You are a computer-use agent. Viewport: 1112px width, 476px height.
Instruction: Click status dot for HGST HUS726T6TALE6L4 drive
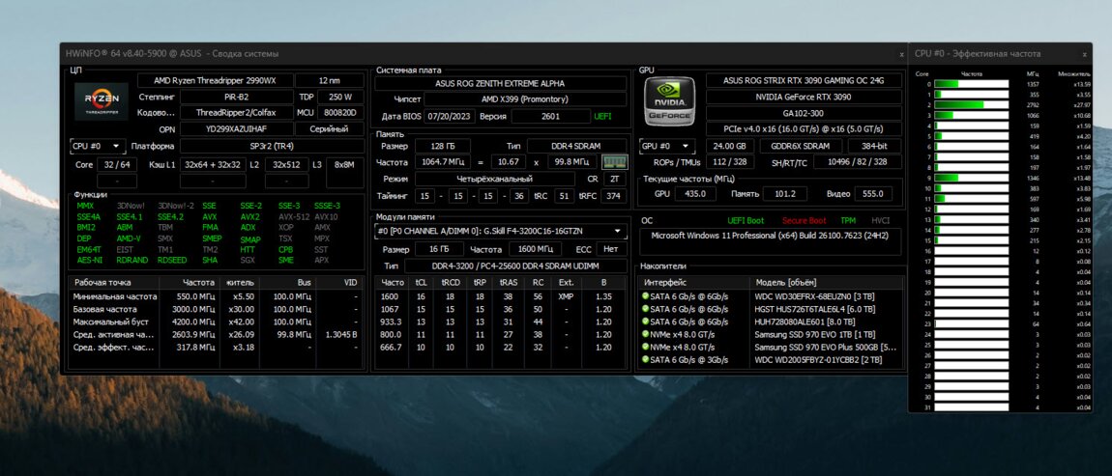pyautogui.click(x=646, y=309)
